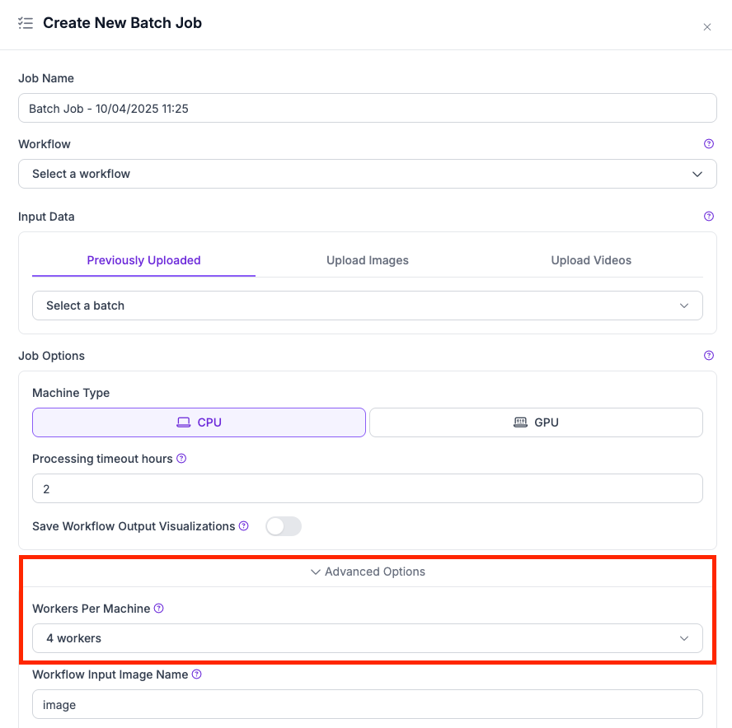The width and height of the screenshot is (732, 728).
Task: Select GPU machine type
Action: [x=536, y=422]
